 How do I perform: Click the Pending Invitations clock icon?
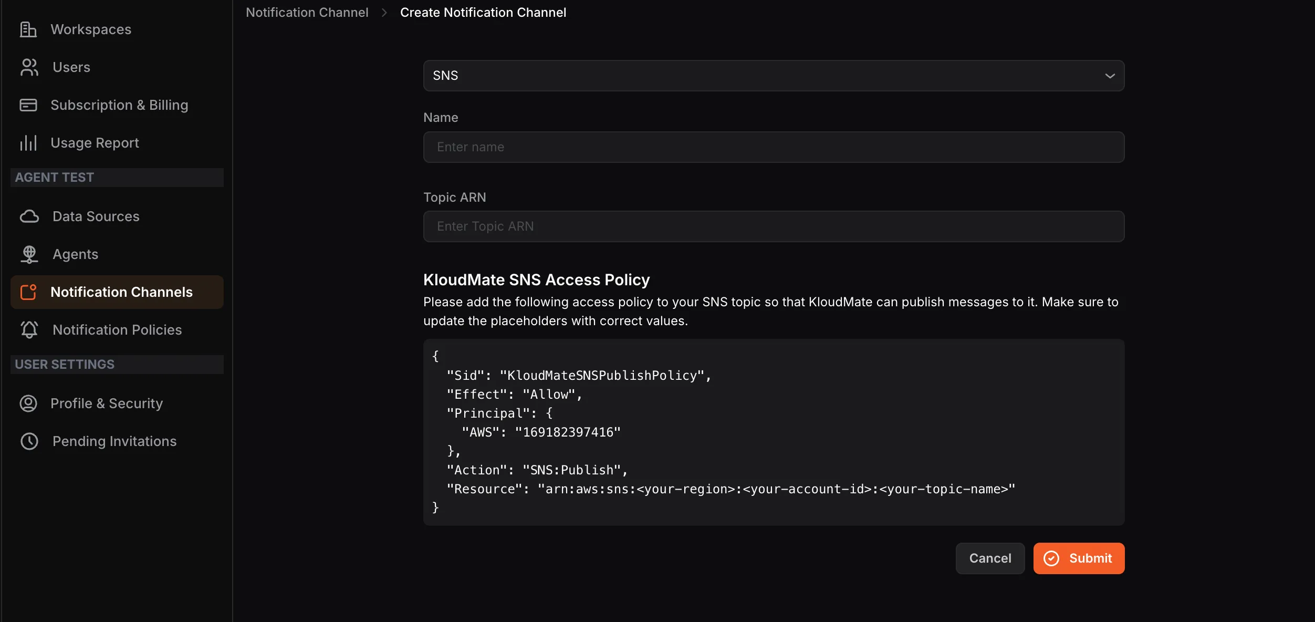[x=29, y=441]
